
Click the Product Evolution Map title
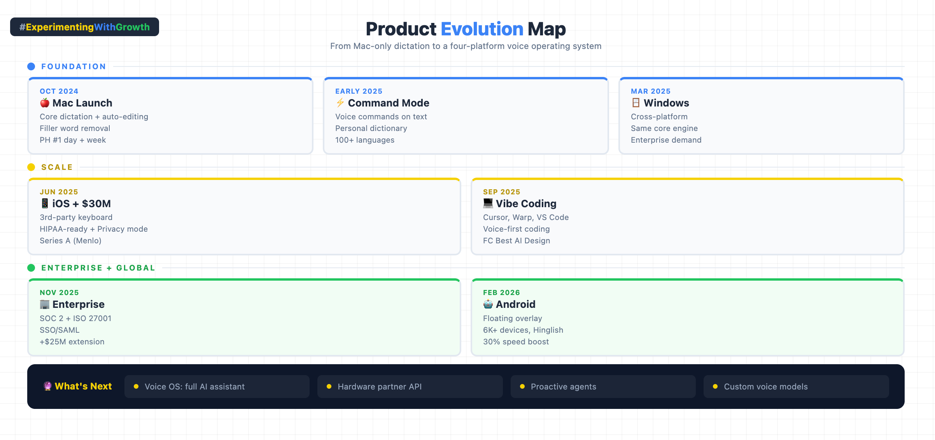click(x=466, y=29)
